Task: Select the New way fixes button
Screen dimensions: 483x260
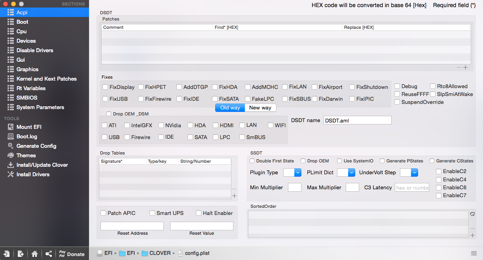Action: click(260, 108)
